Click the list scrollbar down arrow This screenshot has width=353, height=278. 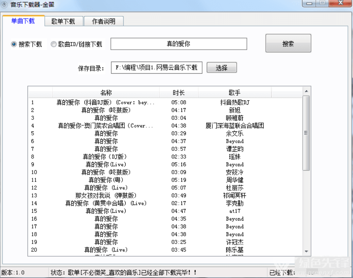[306, 252]
